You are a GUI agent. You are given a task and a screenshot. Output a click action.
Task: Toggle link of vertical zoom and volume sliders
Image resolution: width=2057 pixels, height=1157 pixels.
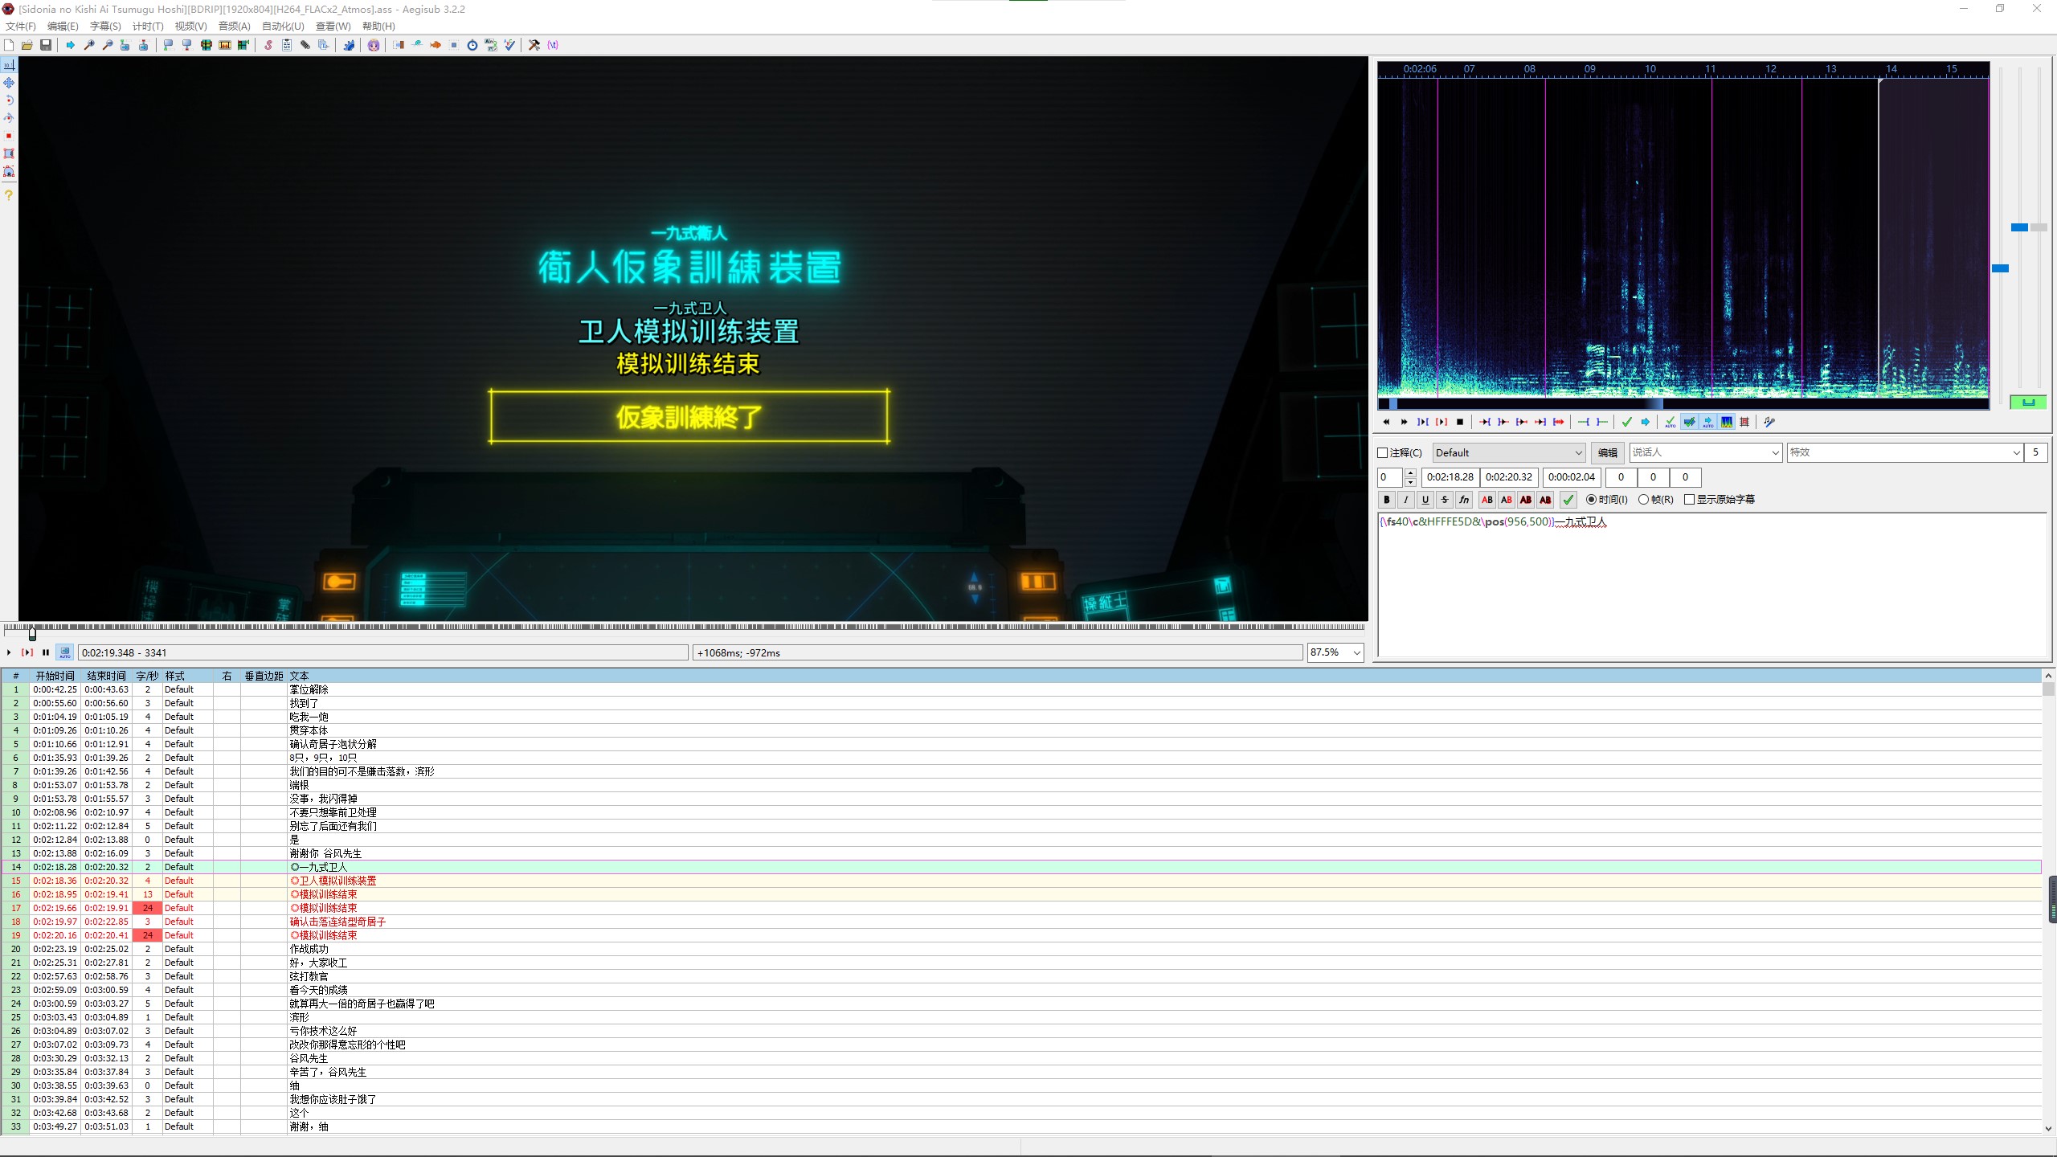(2028, 402)
